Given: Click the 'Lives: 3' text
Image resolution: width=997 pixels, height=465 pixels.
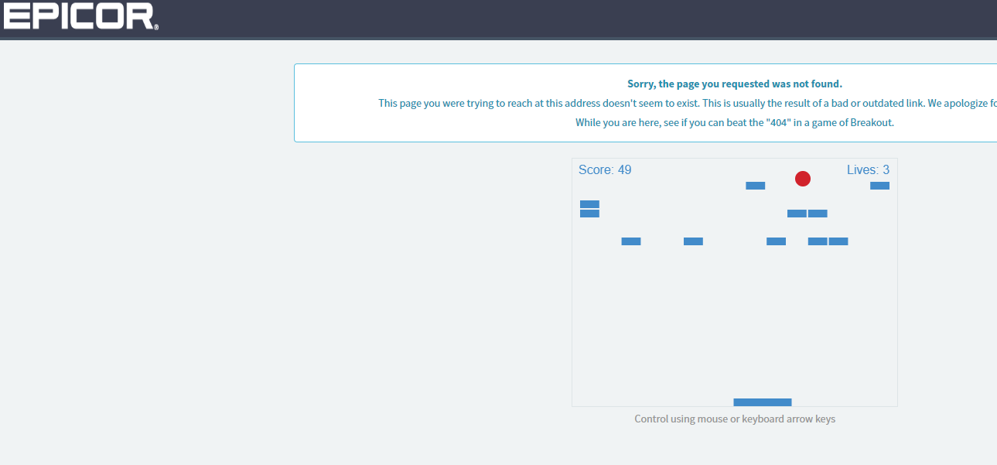Looking at the screenshot, I should coord(868,169).
